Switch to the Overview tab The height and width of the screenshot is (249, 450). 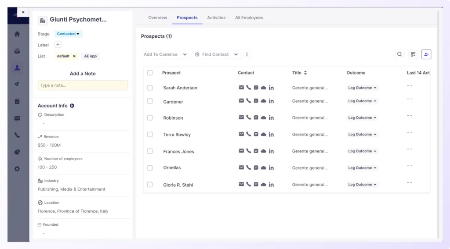coord(158,18)
